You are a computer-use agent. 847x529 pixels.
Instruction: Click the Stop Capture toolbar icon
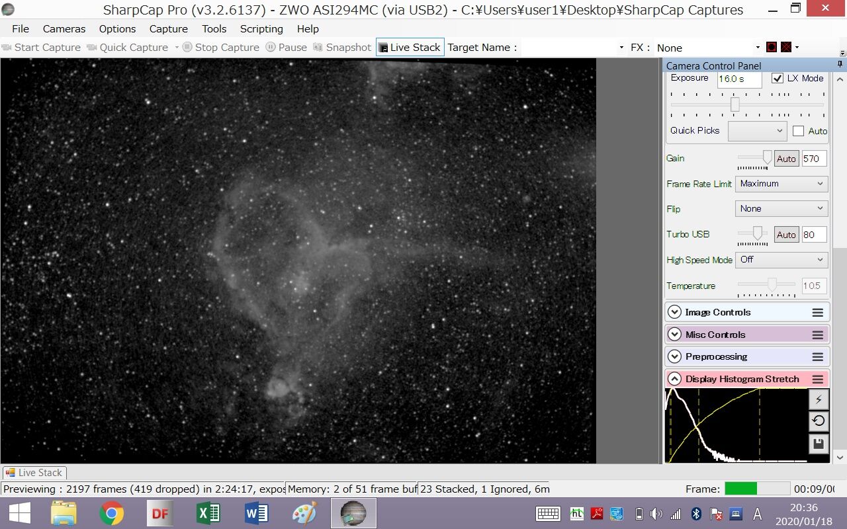coord(187,47)
